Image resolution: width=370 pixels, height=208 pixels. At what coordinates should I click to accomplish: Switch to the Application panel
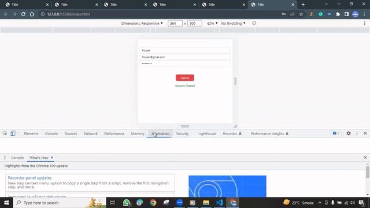pyautogui.click(x=160, y=133)
